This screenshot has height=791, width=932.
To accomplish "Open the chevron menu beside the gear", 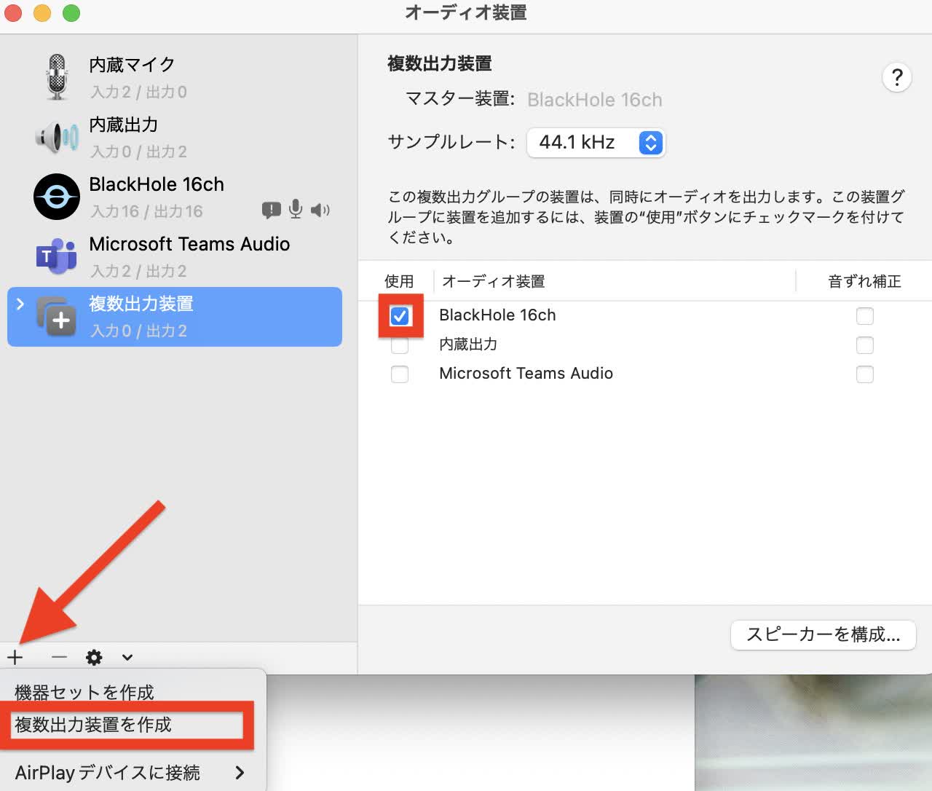I will [127, 658].
